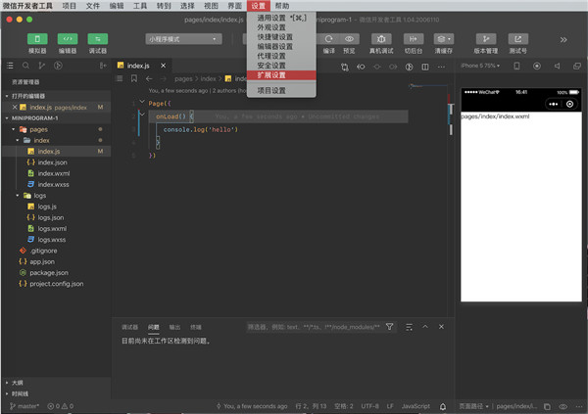
Task: Click the search icon in explorer sidebar
Action: pyautogui.click(x=25, y=66)
